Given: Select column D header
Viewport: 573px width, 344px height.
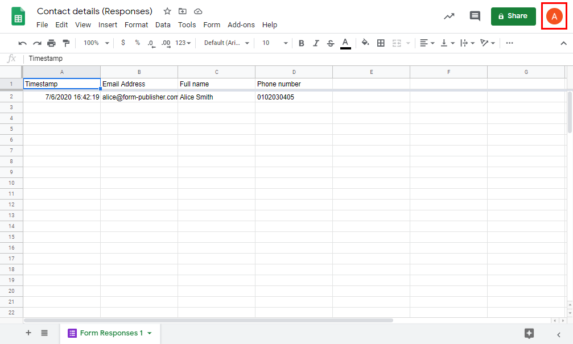Looking at the screenshot, I should (x=294, y=72).
